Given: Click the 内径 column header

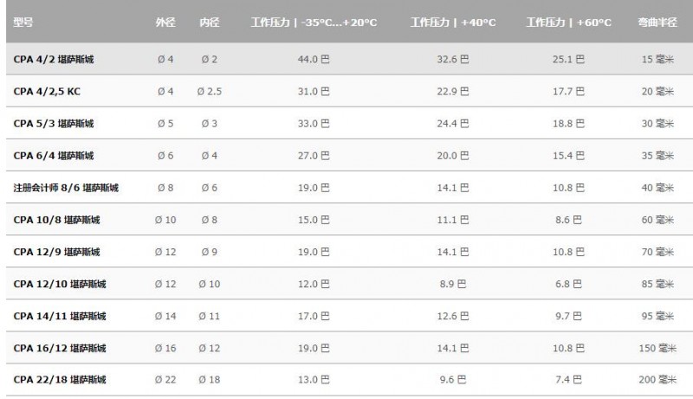Looking at the screenshot, I should coord(209,22).
